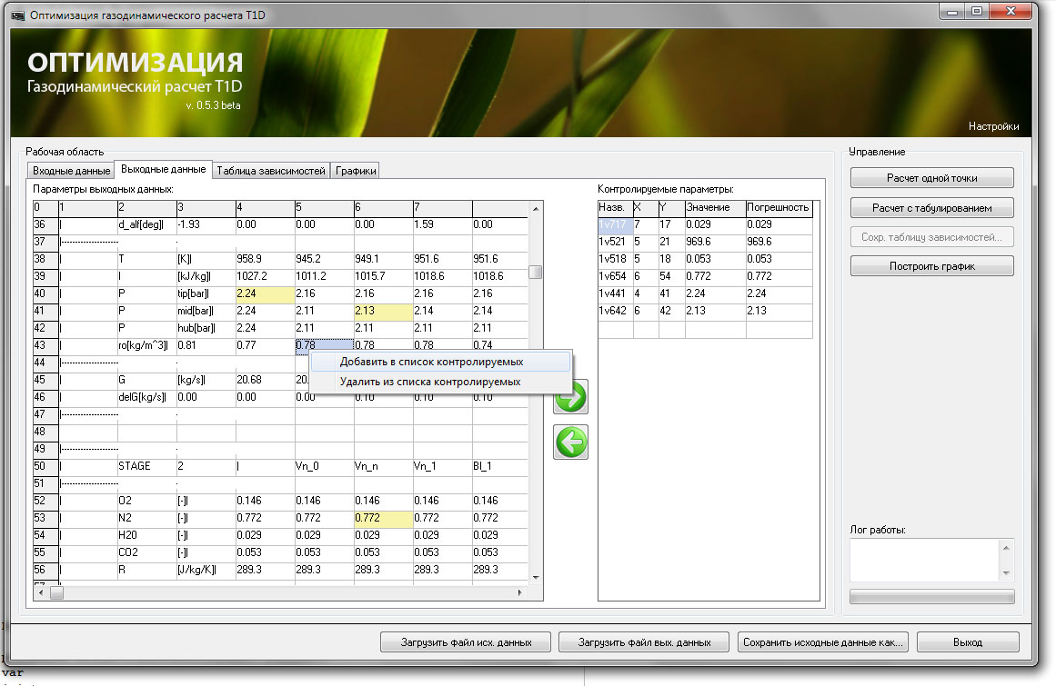Click the green left arrow button
The width and height of the screenshot is (1056, 686).
(x=570, y=442)
